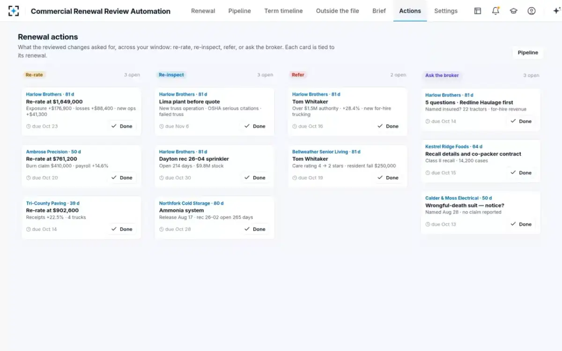Open Harlow Brothers link on 5 questions card
The height and width of the screenshot is (351, 562).
point(449,95)
